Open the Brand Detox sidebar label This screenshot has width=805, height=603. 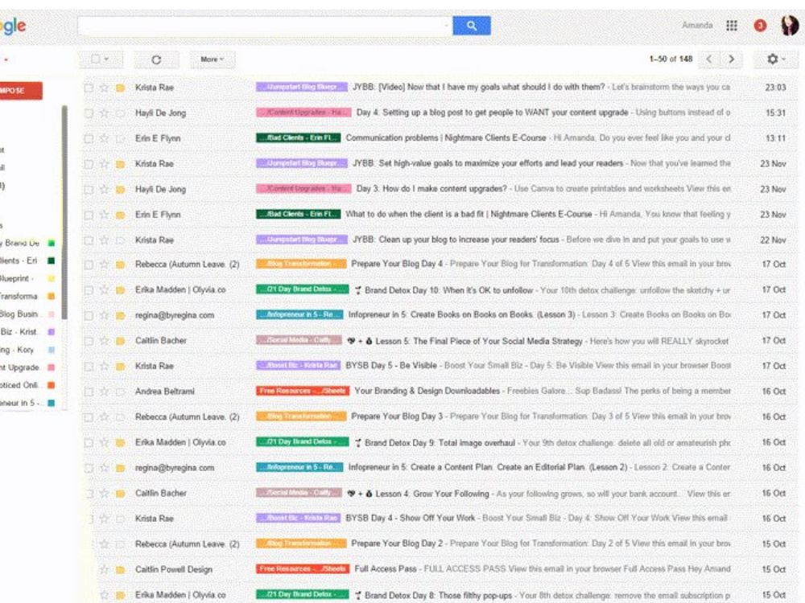pos(20,243)
